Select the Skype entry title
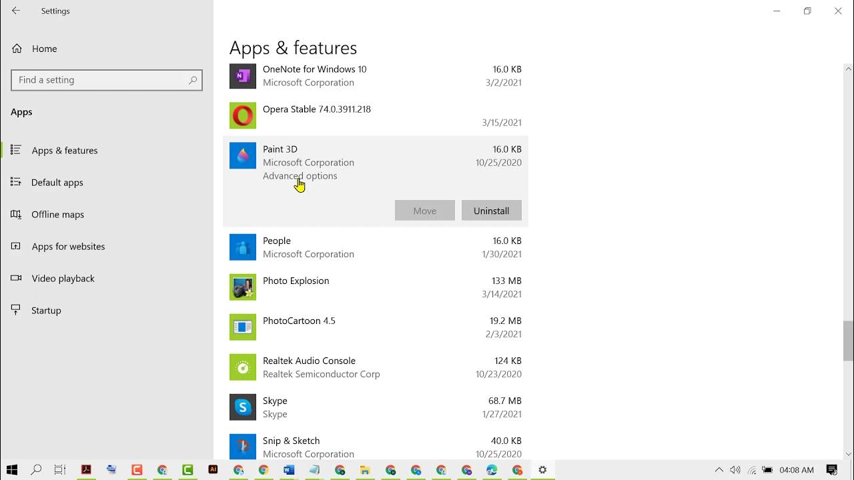This screenshot has width=854, height=480. pyautogui.click(x=275, y=401)
